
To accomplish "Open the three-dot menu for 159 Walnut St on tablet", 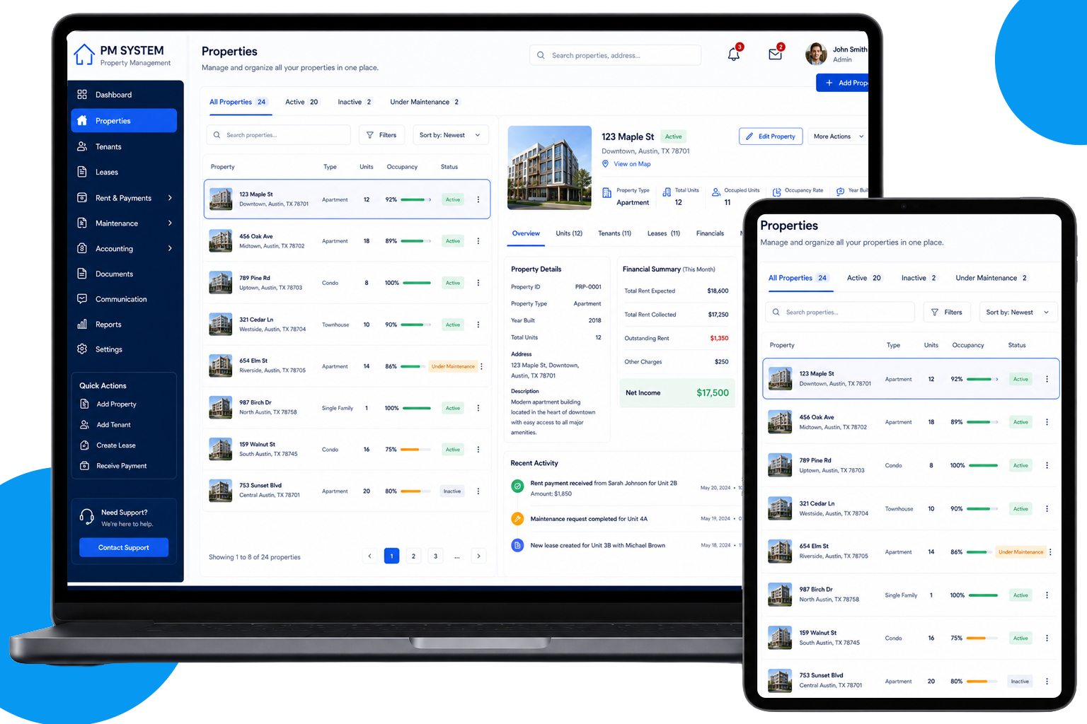I will tap(1047, 638).
